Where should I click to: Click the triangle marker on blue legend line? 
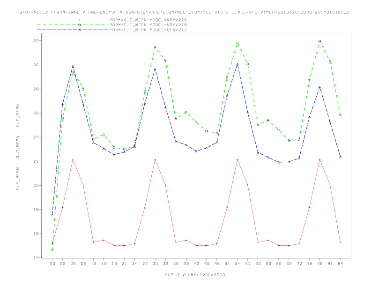(x=80, y=30)
